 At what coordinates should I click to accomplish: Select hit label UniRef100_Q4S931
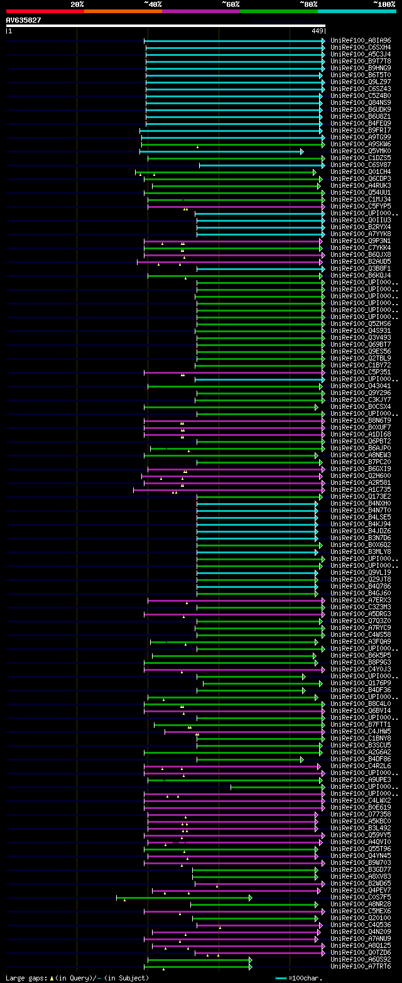361,330
